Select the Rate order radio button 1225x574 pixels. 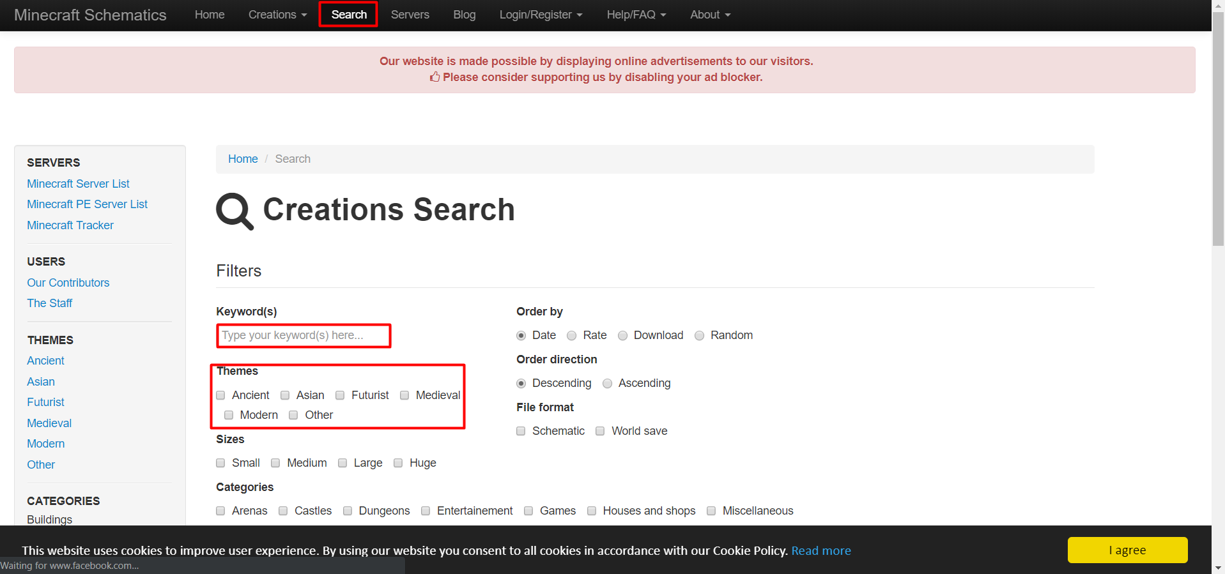click(x=572, y=336)
